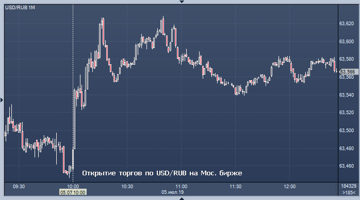This screenshot has width=360, height=200.
Task: Click the 12:00 time axis label
Action: 290,187
